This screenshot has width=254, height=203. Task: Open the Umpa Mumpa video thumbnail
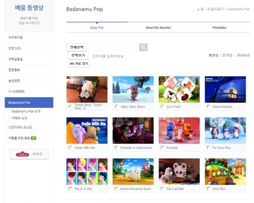[x=225, y=89]
